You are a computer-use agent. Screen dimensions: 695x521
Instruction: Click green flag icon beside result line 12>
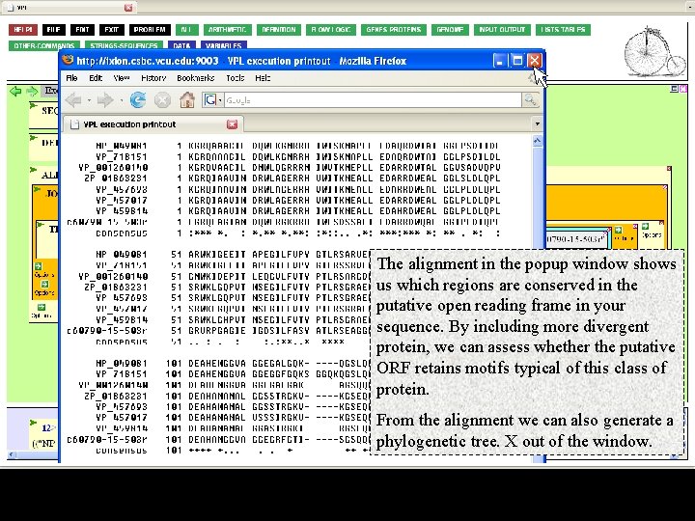point(33,423)
